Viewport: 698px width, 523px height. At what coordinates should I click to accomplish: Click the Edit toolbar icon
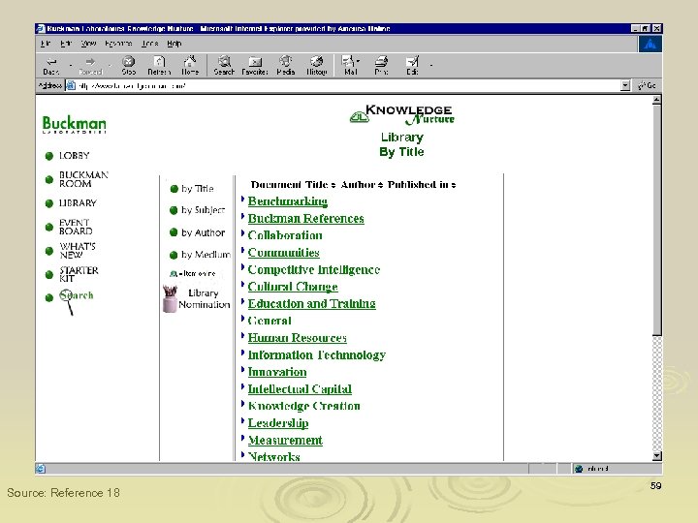(412, 66)
